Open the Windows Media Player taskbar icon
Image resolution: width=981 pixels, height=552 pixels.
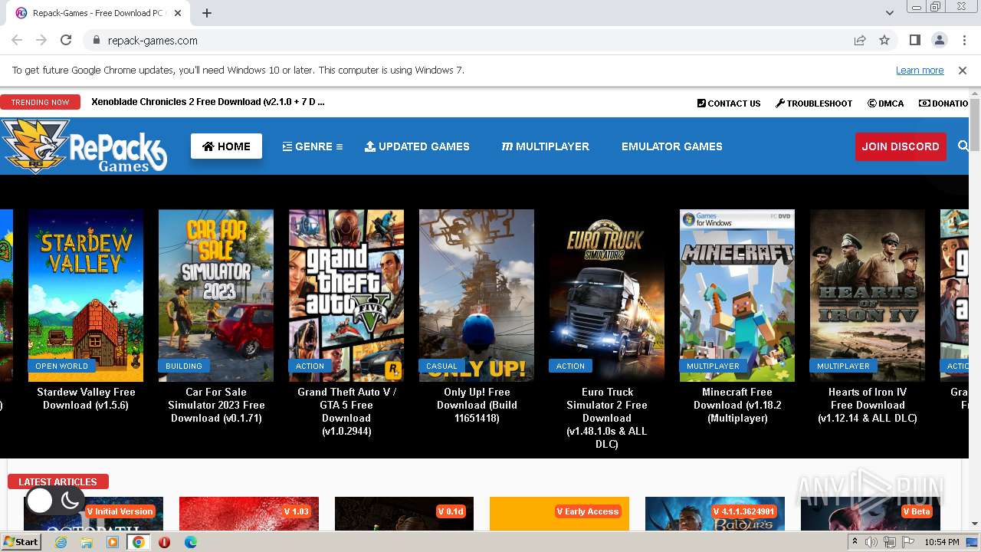click(113, 542)
